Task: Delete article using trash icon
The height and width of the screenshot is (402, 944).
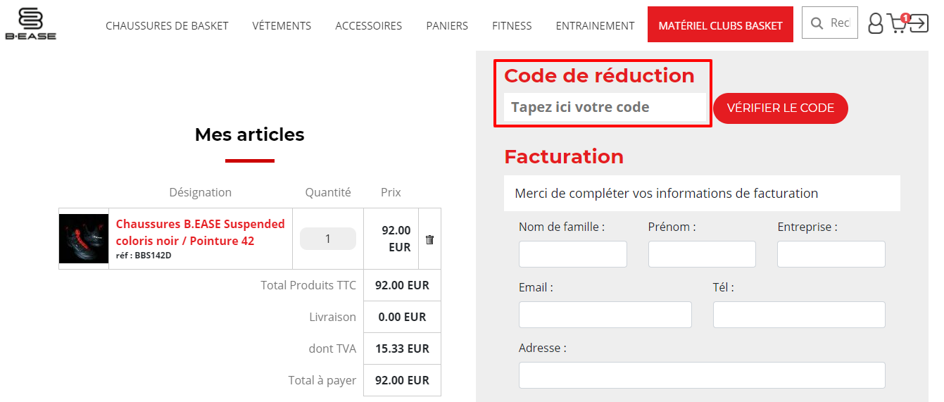Action: (x=429, y=239)
